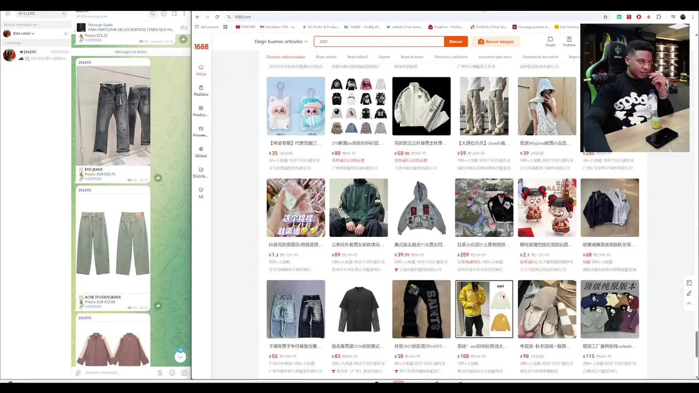
Task: Open Telegram channel three-dot menu
Action: click(185, 13)
